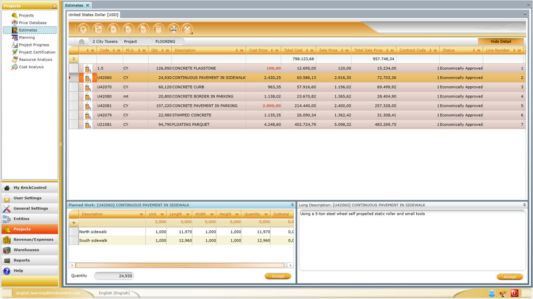The width and height of the screenshot is (533, 299).
Task: Open the United States Dollar currency dropdown
Action: 524,15
